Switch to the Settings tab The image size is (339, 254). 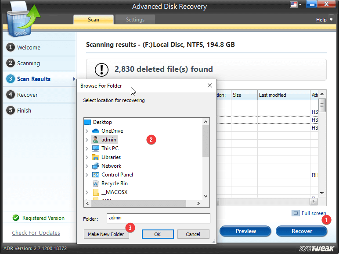pyautogui.click(x=135, y=20)
